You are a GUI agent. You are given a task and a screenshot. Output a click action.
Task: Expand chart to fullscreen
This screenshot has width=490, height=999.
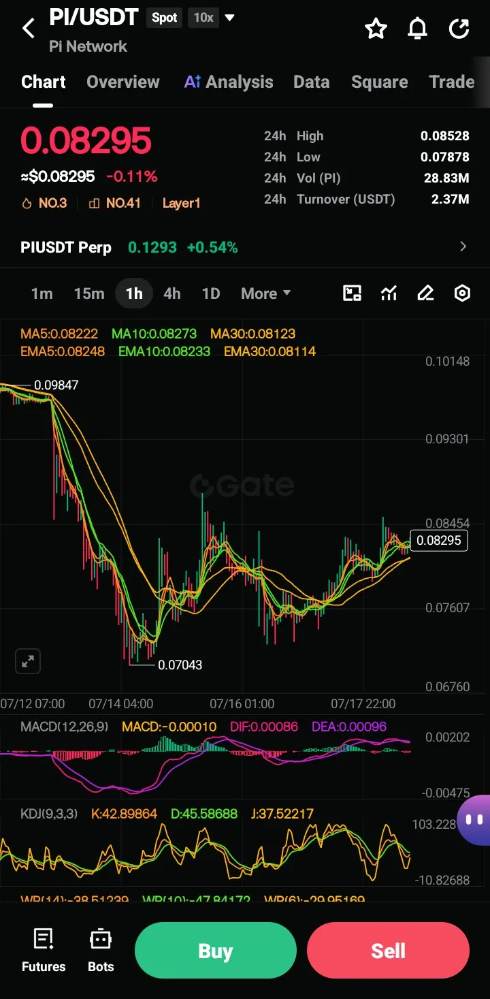(28, 661)
